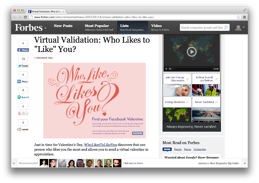Screen dimensions: 259x183
Task: Seek on the video progress bar
Action: point(193,69)
